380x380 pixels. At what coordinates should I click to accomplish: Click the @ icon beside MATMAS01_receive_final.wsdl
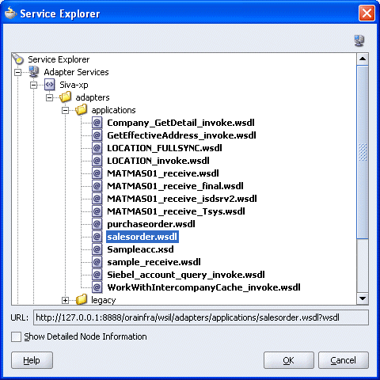(97, 186)
